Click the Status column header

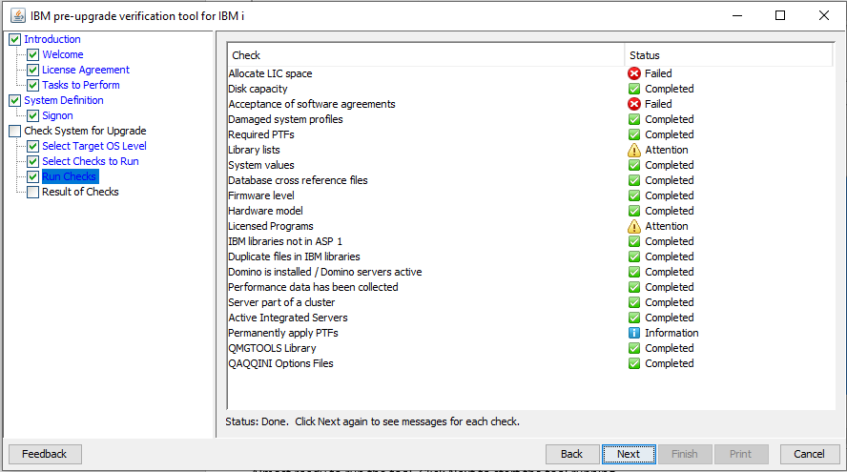click(728, 55)
